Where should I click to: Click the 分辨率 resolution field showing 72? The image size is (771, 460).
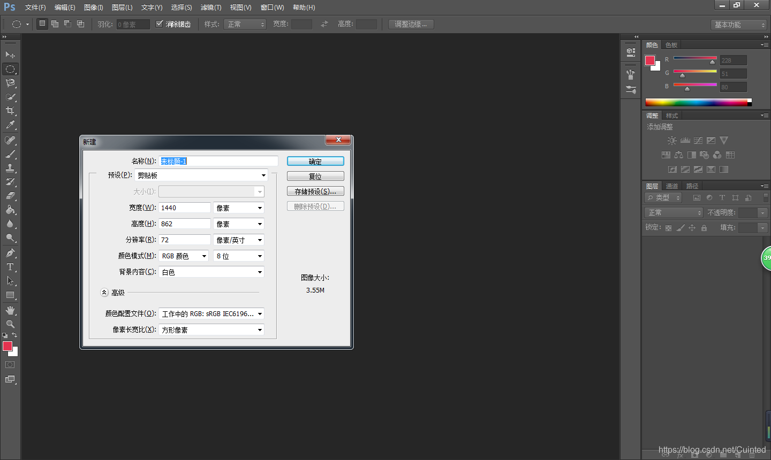pos(185,240)
